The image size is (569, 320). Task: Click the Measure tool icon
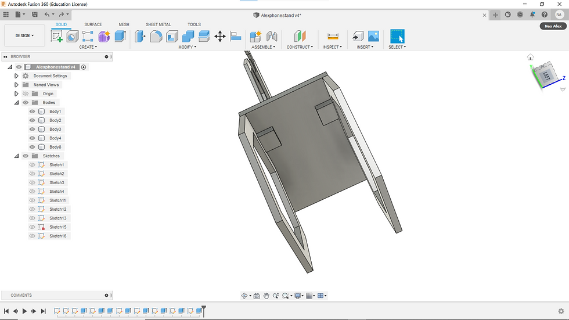point(333,36)
